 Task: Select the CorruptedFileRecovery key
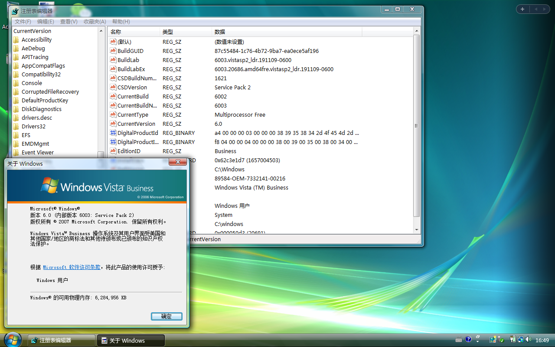tap(50, 92)
